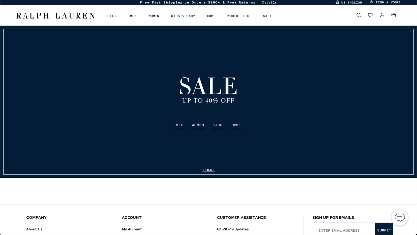Viewport: 417px width, 235px height.
Task: Click the Customer Assistance footer heading
Action: [241, 217]
